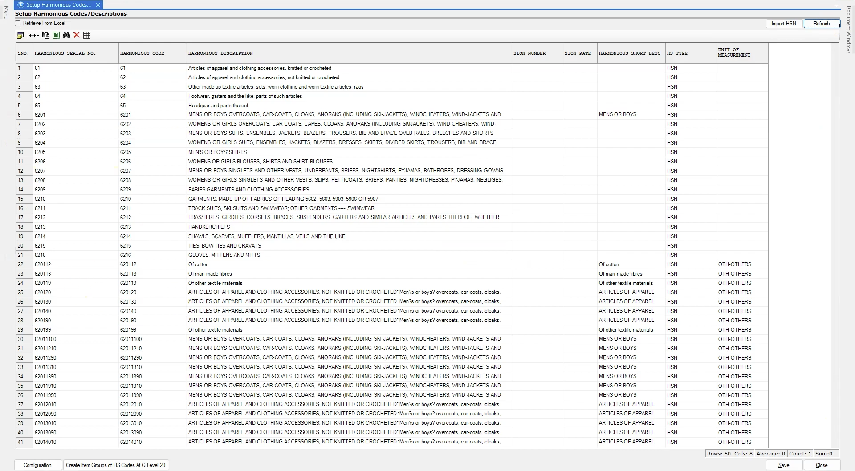Close the Setup Harmonious Codes tab
Screen dimensions: 855x471
point(98,5)
